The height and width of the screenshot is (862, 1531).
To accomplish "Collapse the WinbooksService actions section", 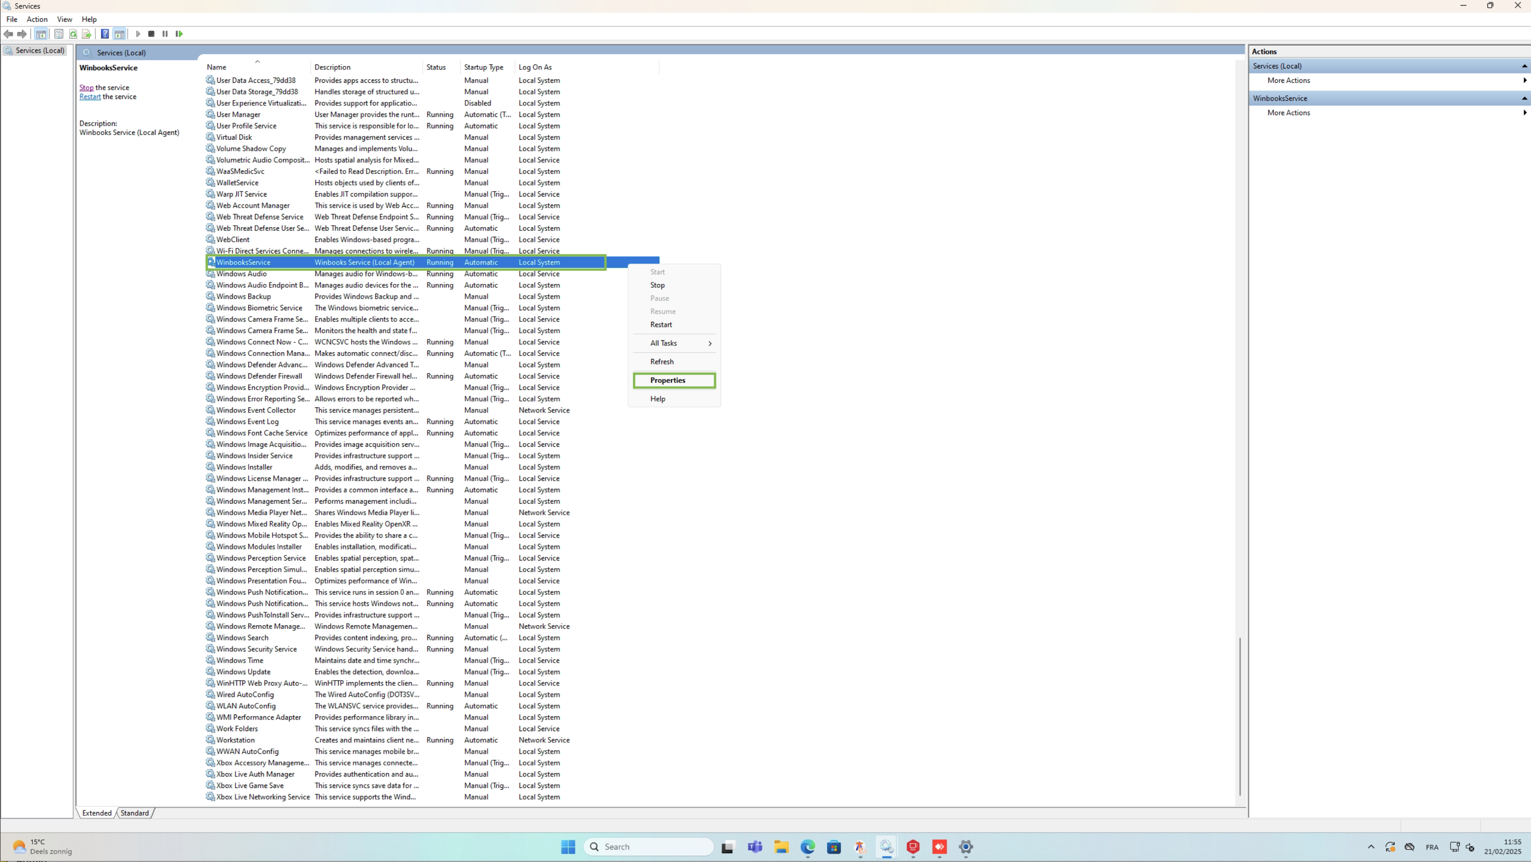I will pos(1524,98).
